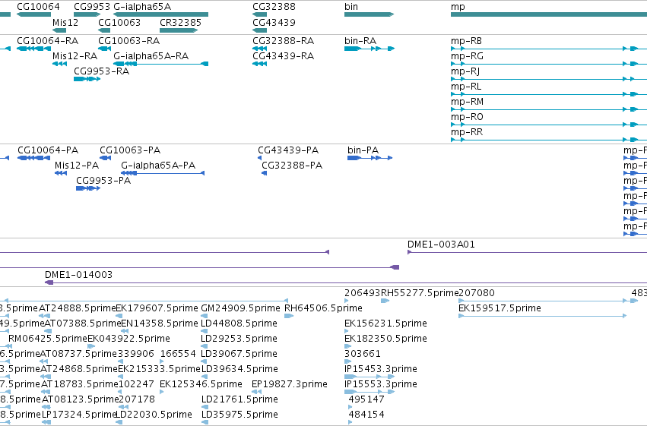Click EST LD21761.5prime
The image size is (647, 426).
click(239, 399)
